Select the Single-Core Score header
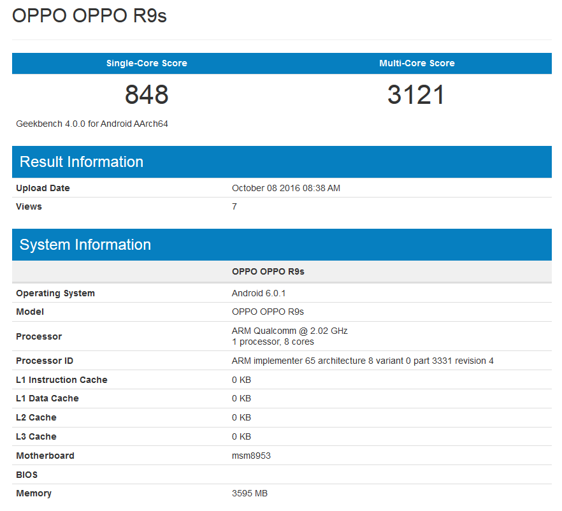 click(147, 63)
